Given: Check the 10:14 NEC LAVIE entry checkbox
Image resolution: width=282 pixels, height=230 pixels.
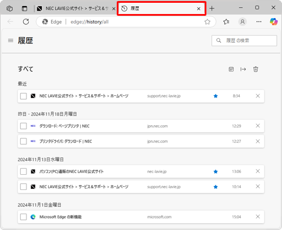Looking at the screenshot, I should click(24, 187).
